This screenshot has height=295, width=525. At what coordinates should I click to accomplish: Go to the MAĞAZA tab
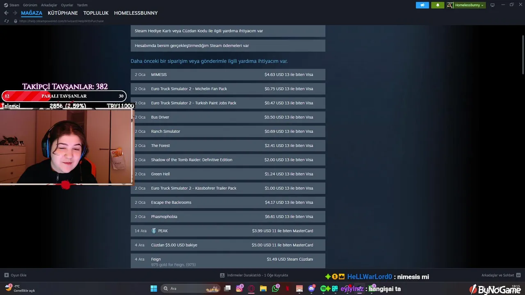[x=32, y=13]
